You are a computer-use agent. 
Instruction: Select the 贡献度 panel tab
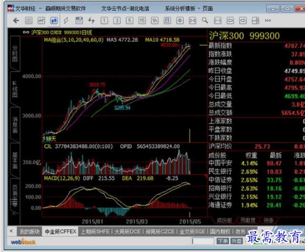click(248, 221)
